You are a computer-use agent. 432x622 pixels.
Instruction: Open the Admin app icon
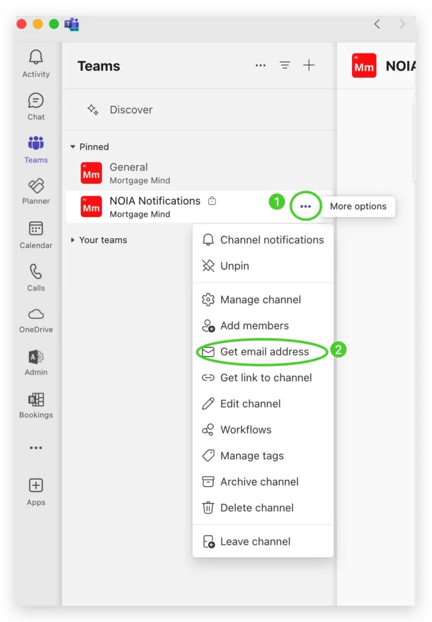[x=36, y=362]
